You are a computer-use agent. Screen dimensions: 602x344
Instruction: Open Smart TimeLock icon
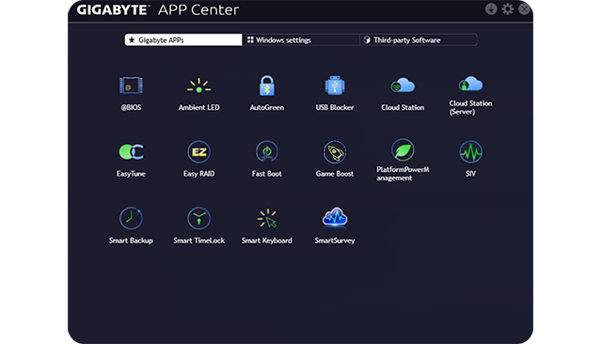tap(198, 218)
